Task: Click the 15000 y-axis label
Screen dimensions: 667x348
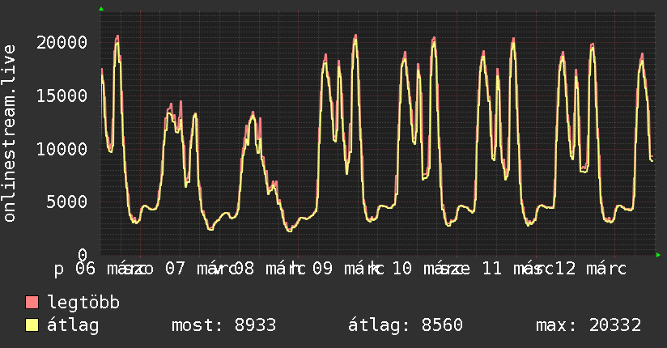Action: 62,95
